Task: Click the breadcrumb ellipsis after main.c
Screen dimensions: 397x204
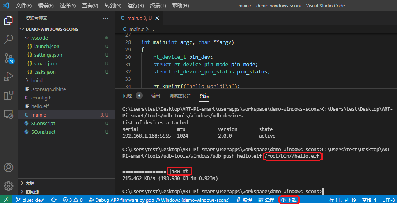Action: coord(152,30)
